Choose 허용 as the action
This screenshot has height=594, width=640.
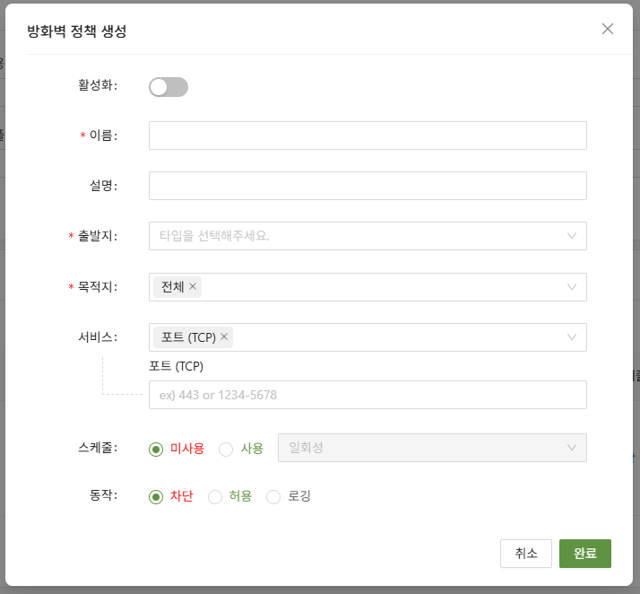coord(215,497)
